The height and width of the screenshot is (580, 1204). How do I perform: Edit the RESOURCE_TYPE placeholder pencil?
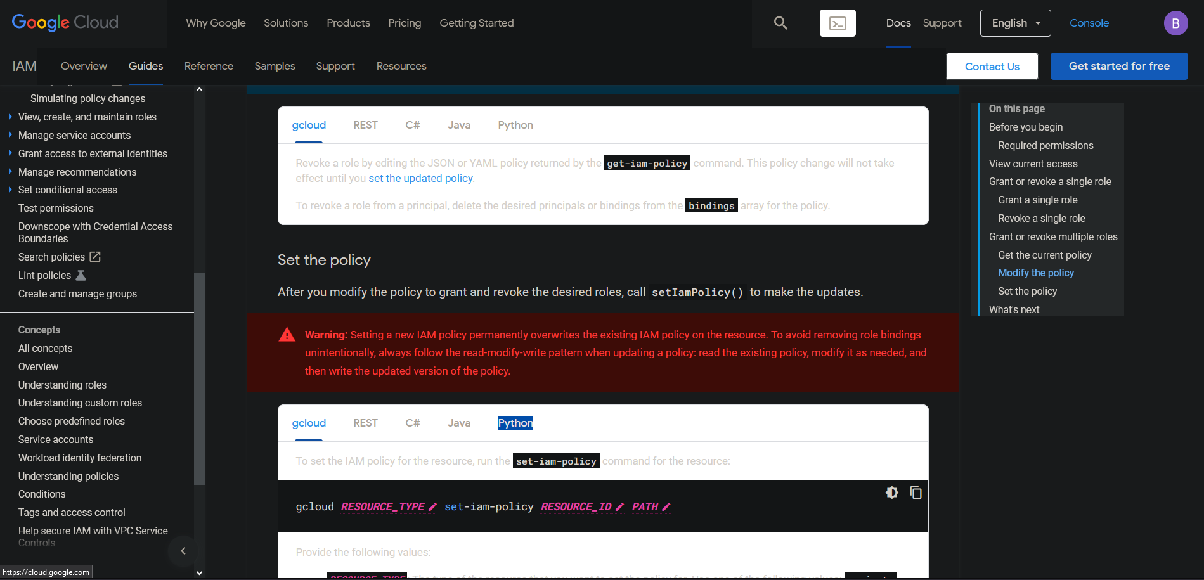(433, 506)
